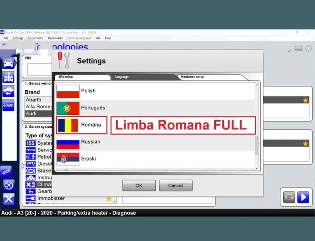
Task: Select Russian language row
Action: (155, 142)
